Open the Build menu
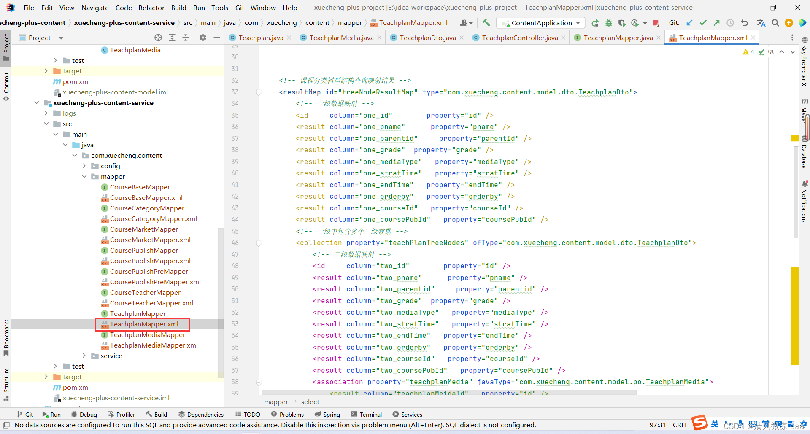The height and width of the screenshot is (434, 810). (x=178, y=8)
